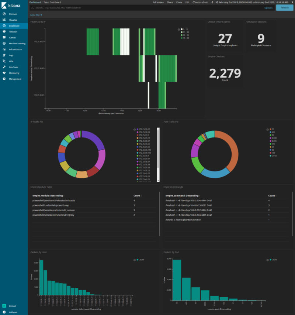
Task: Toggle the Packets By Host legend
Action: (x=134, y=260)
